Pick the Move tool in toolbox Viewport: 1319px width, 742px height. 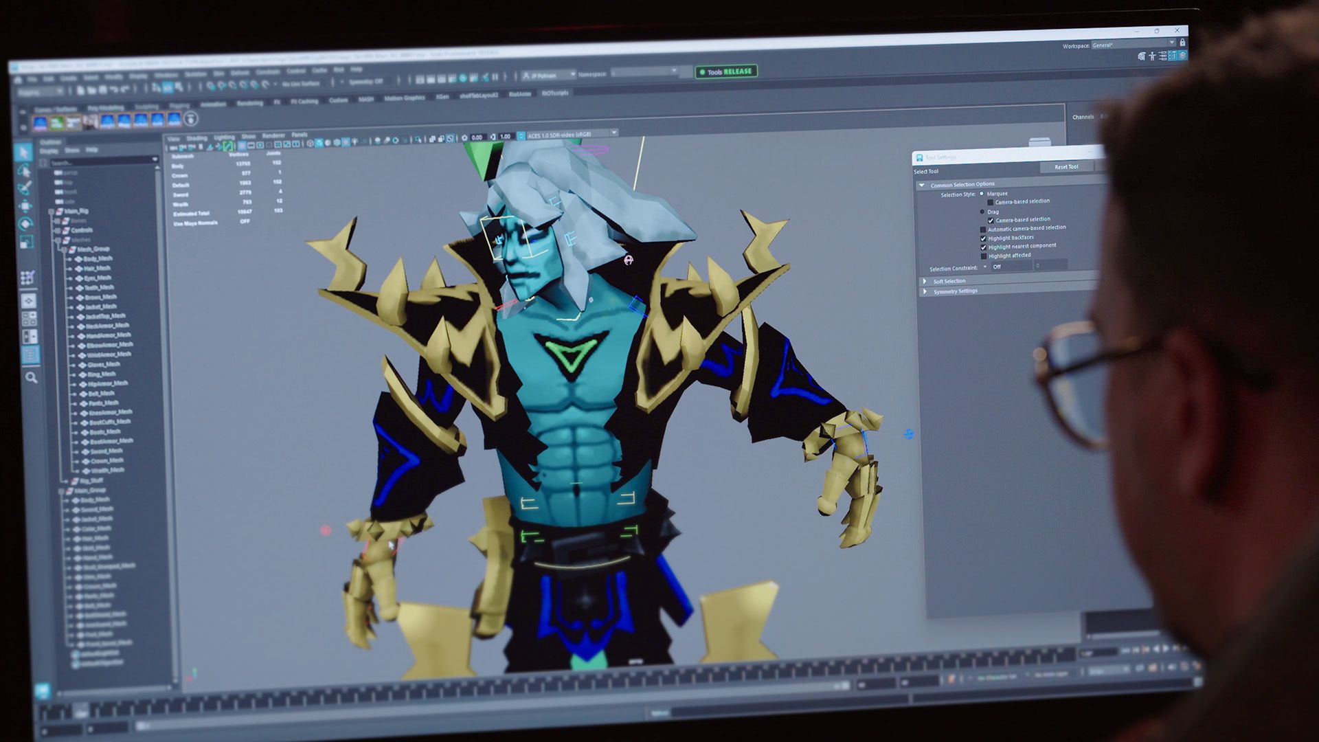click(25, 206)
